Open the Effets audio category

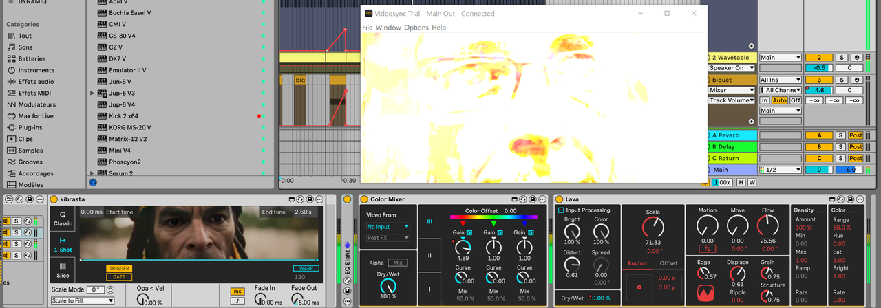[x=36, y=82]
